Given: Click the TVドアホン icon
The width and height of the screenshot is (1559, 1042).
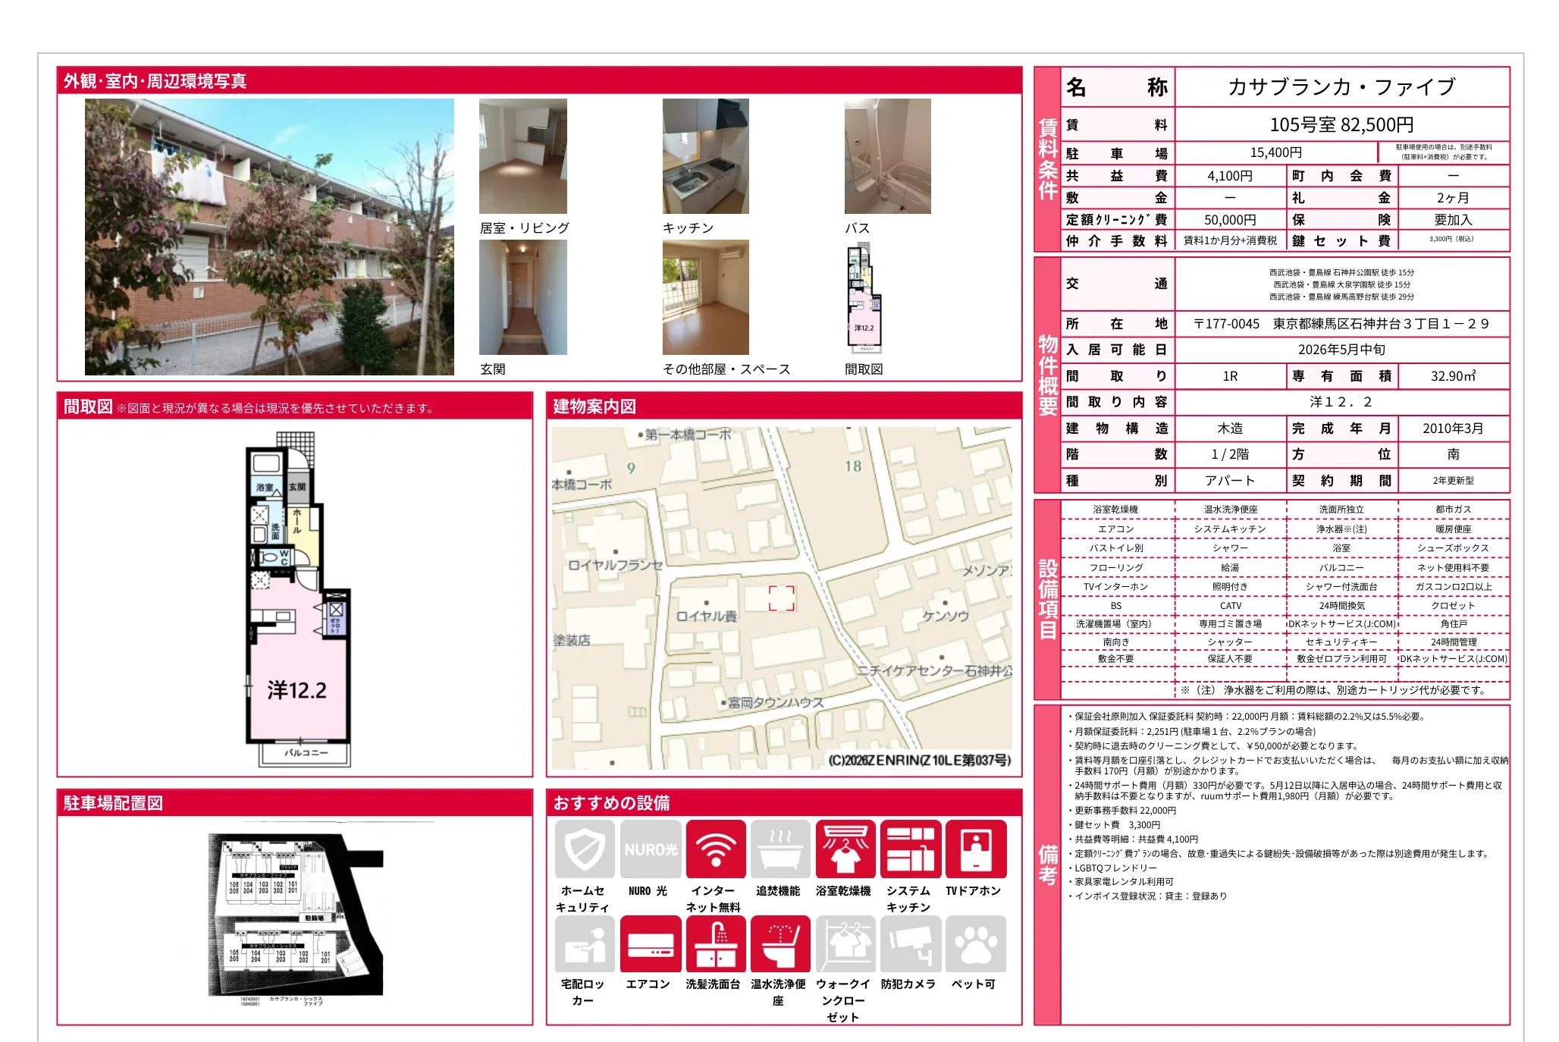Looking at the screenshot, I should (x=975, y=849).
